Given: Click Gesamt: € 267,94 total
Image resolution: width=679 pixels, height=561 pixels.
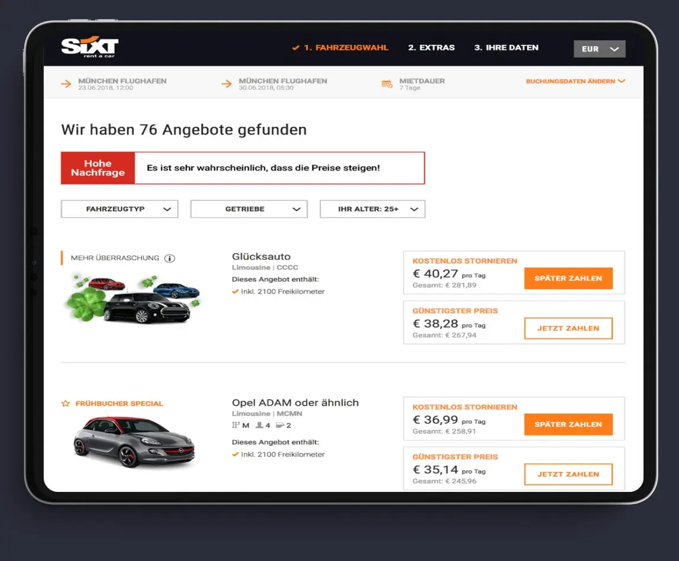Looking at the screenshot, I should (444, 335).
